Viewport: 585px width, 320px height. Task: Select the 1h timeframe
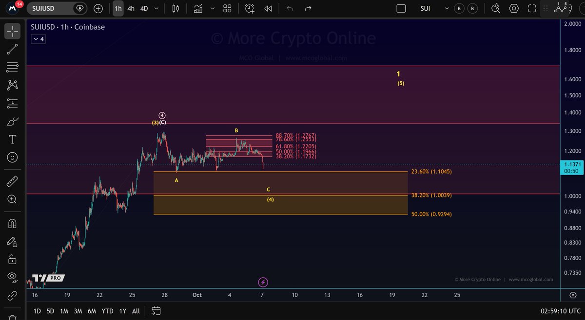118,8
